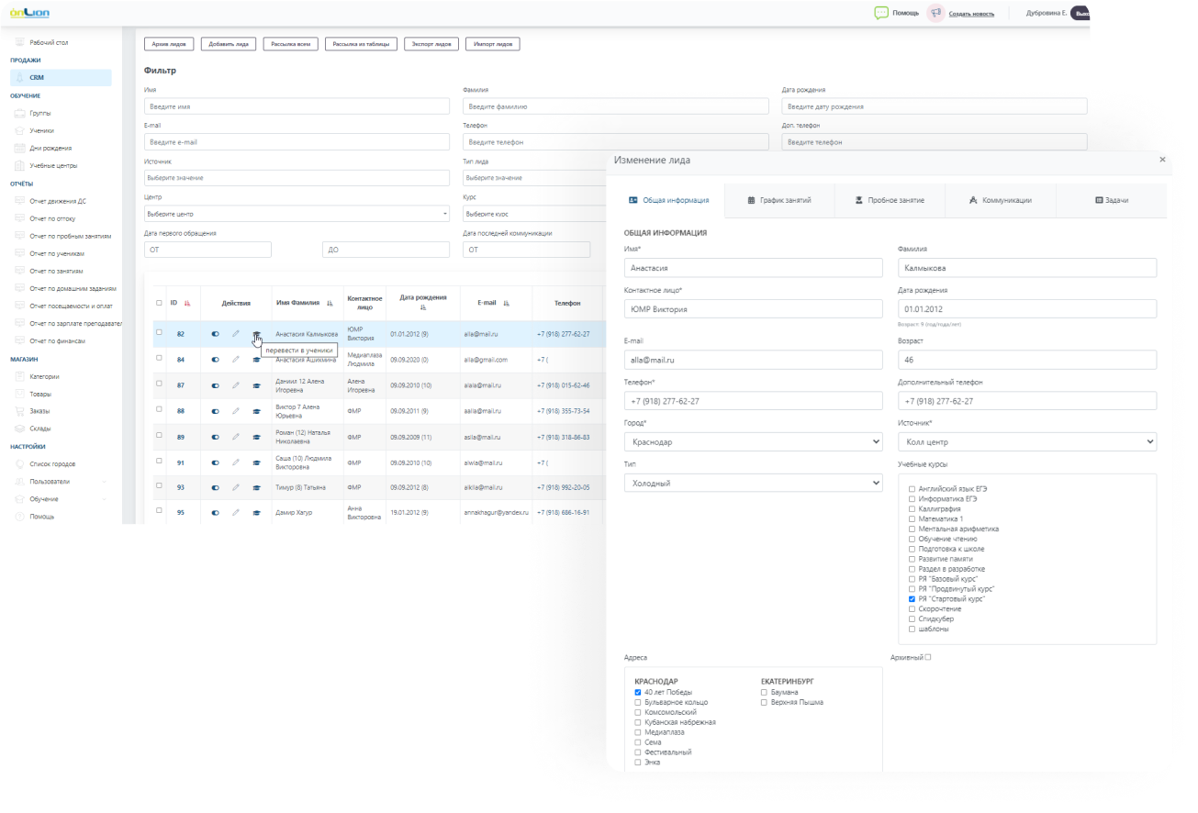Open the 'Источник' dropdown showing Колл центр

click(1025, 441)
